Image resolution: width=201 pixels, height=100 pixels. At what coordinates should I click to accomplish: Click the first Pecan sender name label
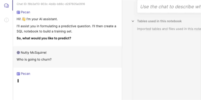pyautogui.click(x=25, y=12)
